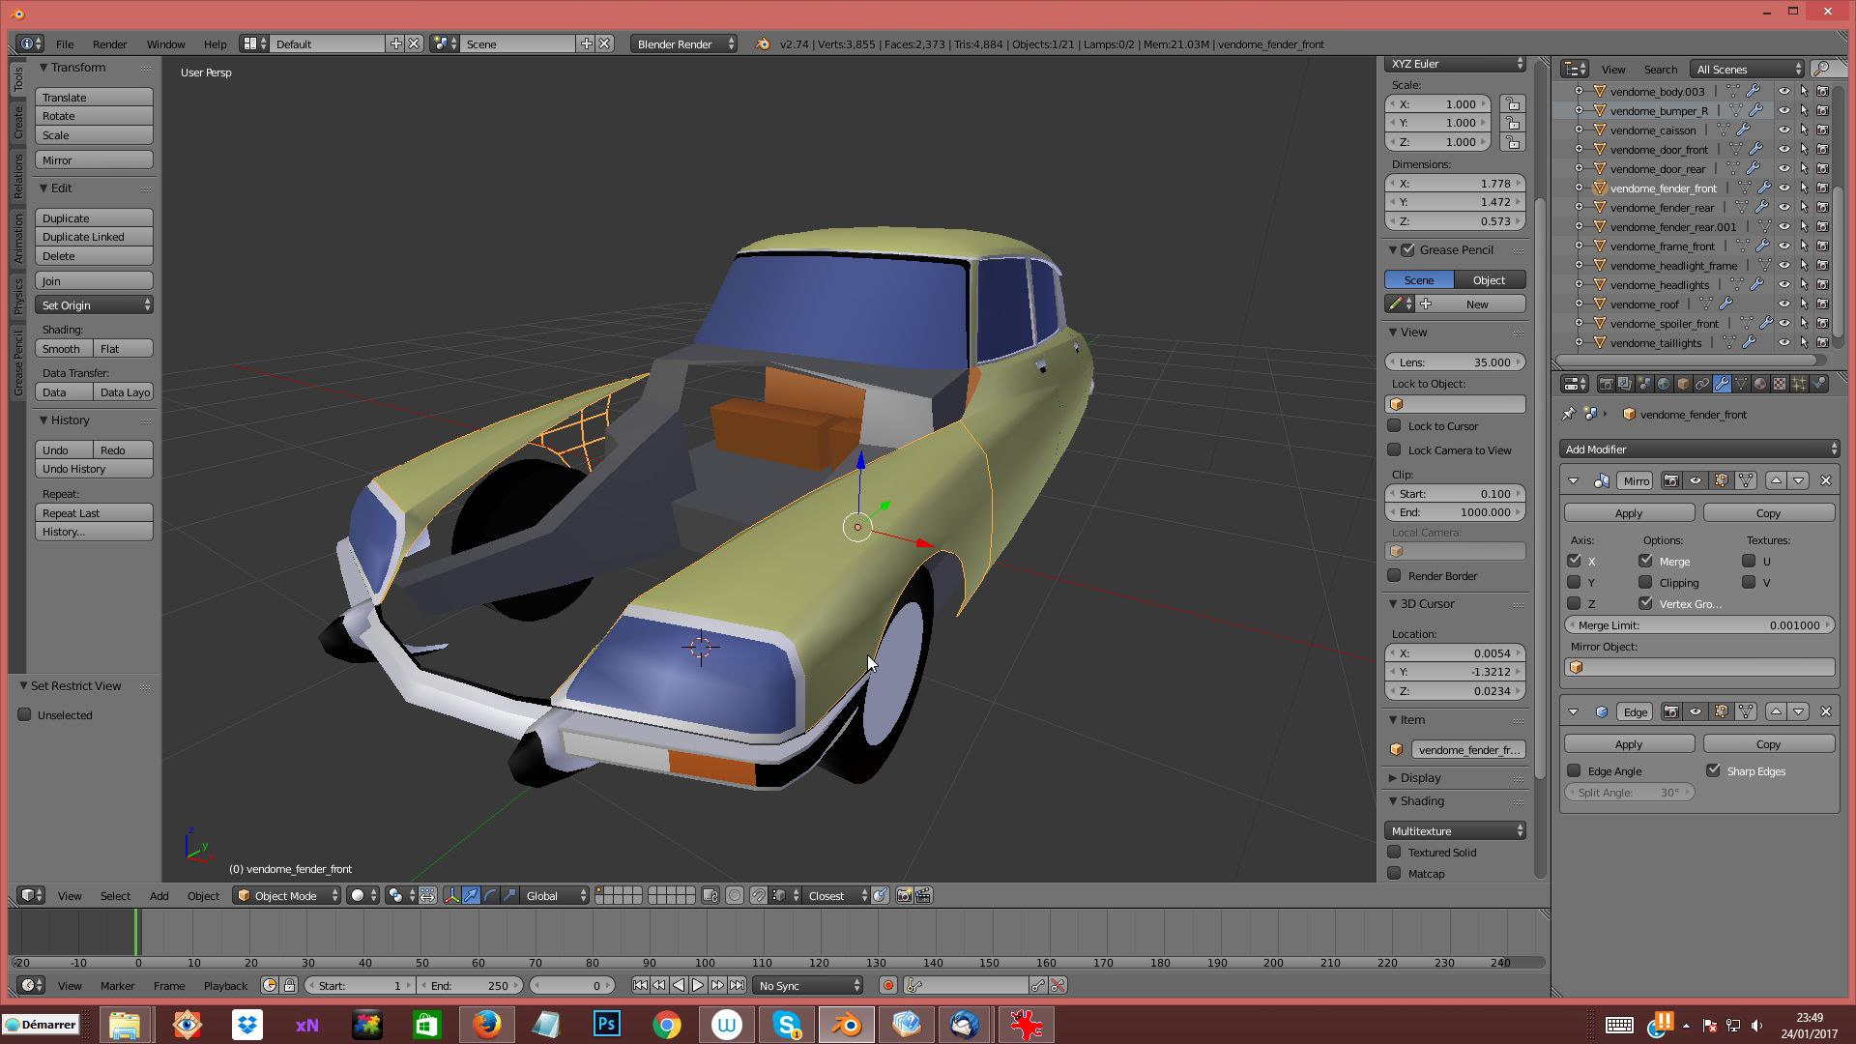Open the Render properties tab (camera icon)
The width and height of the screenshot is (1856, 1044).
click(x=1606, y=384)
